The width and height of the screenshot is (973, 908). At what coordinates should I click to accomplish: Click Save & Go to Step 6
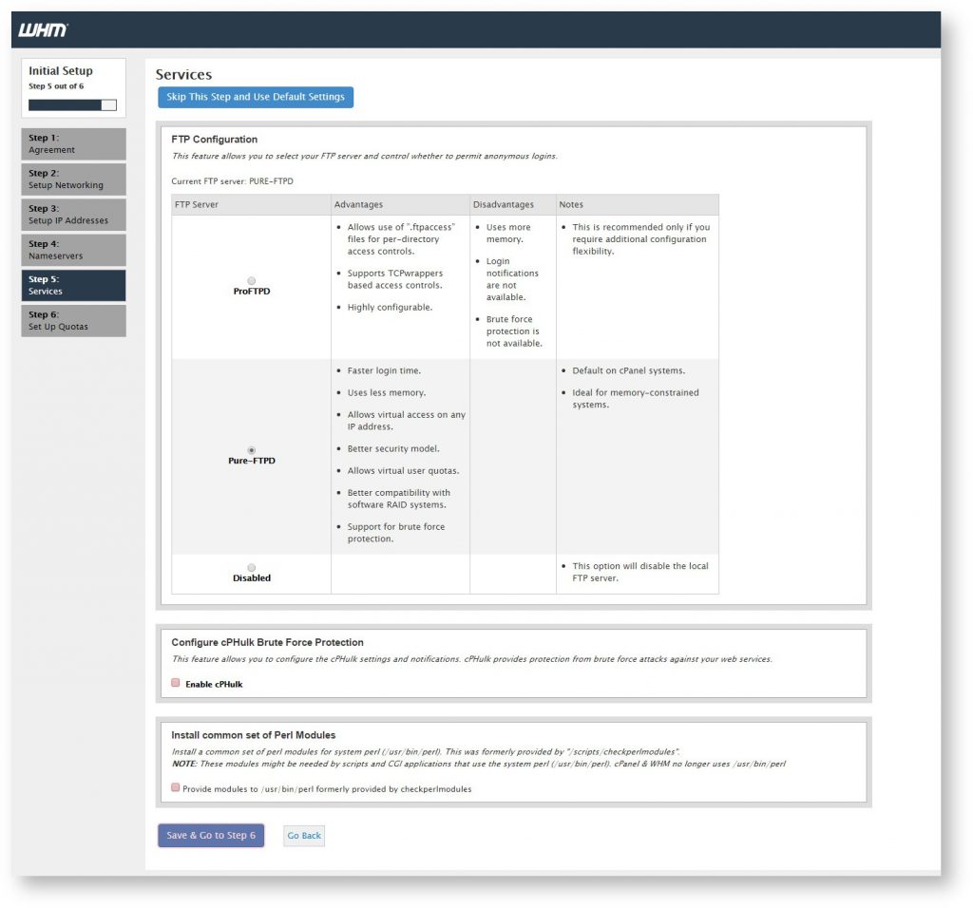tap(211, 835)
